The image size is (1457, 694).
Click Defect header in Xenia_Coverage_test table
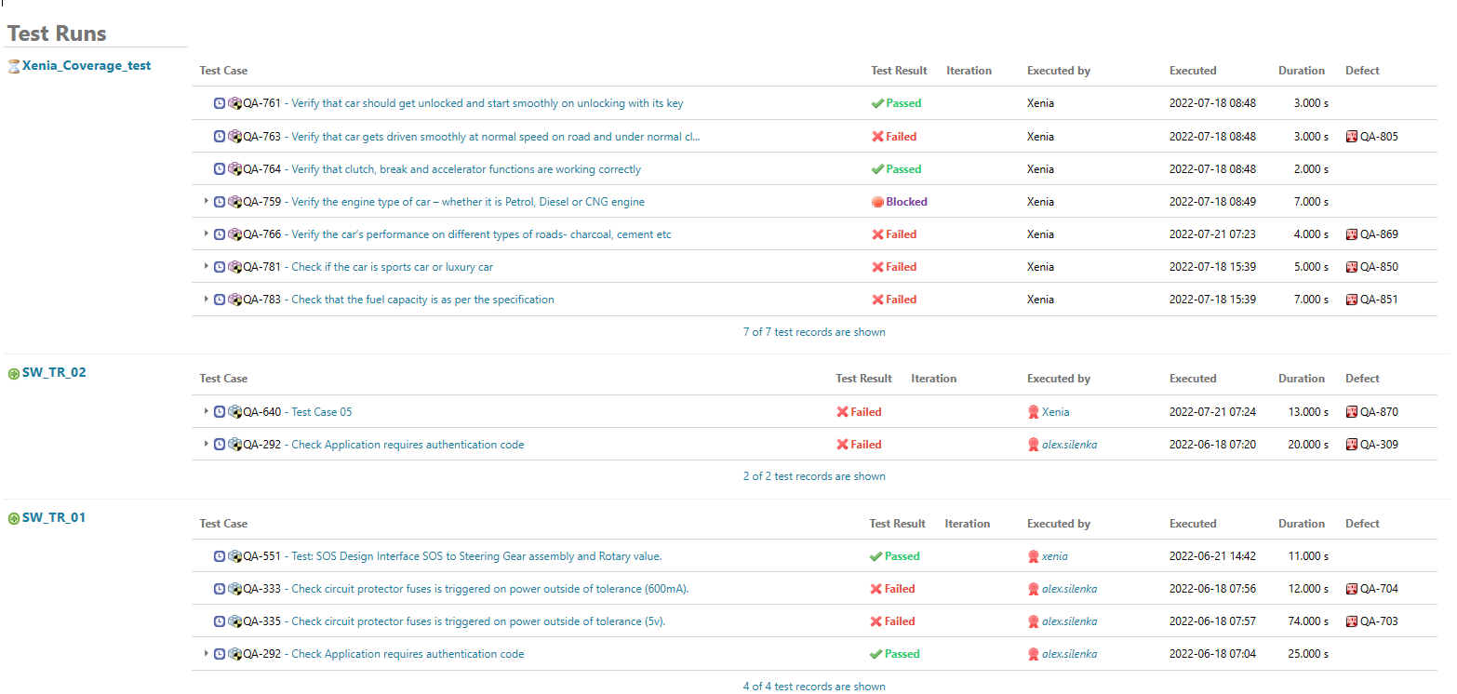point(1362,71)
